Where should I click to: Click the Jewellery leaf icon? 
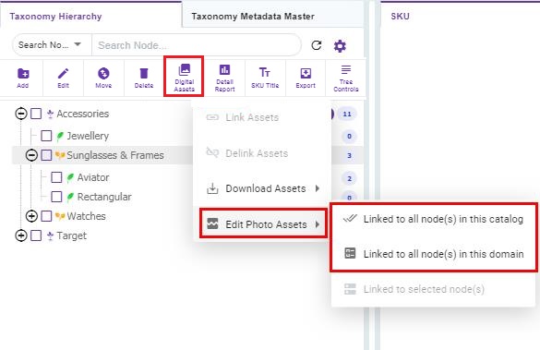pos(60,136)
